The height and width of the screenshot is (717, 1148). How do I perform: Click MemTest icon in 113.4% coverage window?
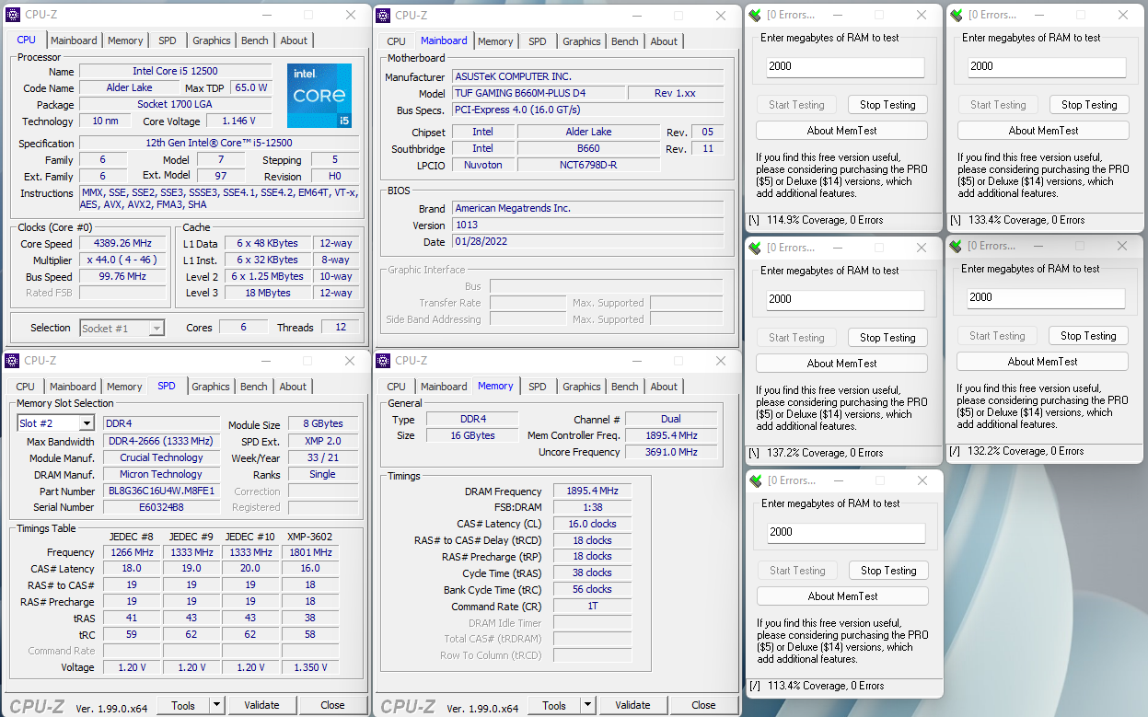pyautogui.click(x=756, y=480)
